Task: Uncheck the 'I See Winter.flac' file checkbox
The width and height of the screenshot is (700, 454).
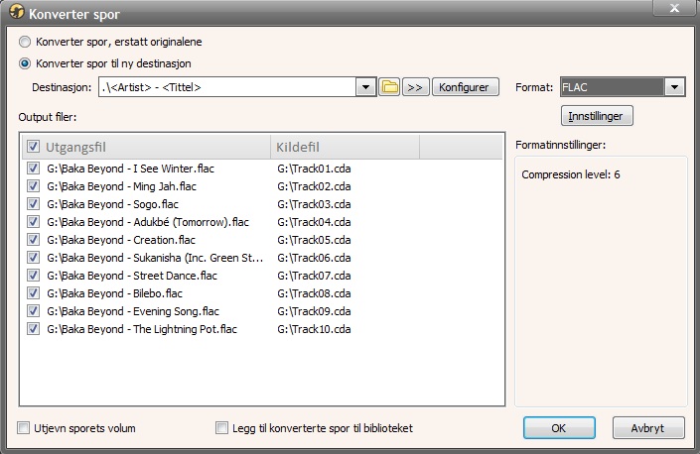Action: point(33,168)
